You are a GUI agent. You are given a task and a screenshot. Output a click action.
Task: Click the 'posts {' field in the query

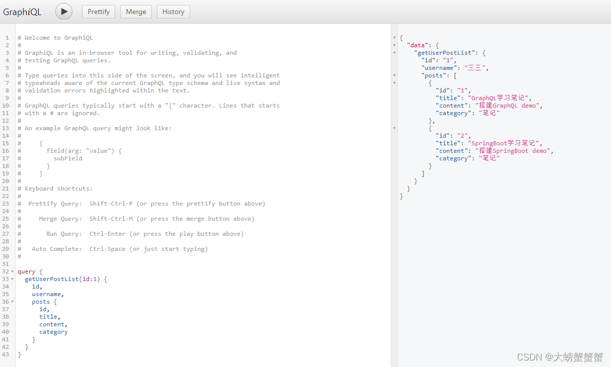coord(45,302)
